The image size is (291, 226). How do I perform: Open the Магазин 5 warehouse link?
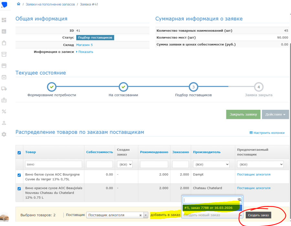coord(84,45)
